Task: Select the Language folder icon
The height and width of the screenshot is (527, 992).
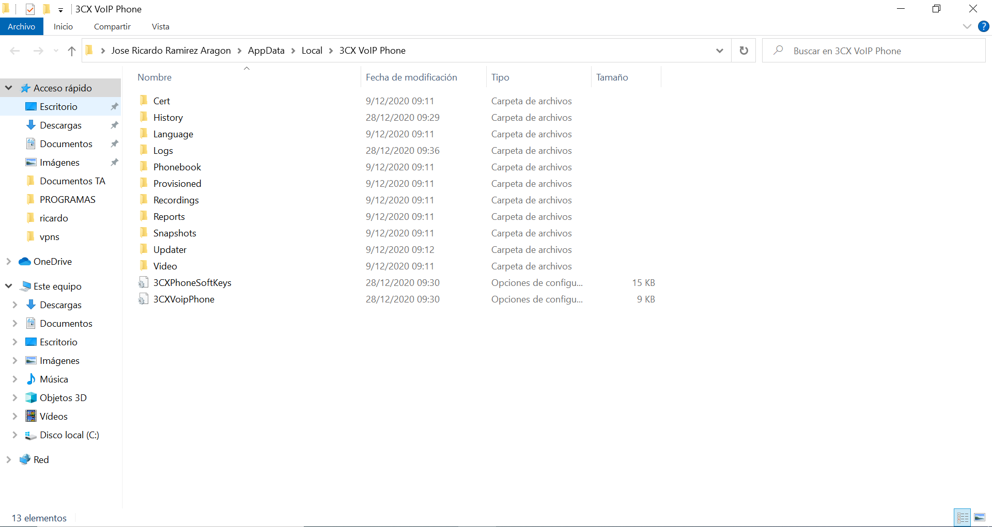Action: click(x=144, y=133)
